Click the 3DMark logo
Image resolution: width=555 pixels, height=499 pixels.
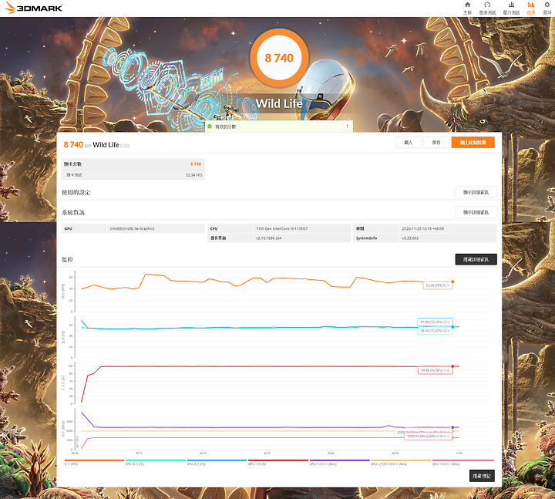pos(34,8)
